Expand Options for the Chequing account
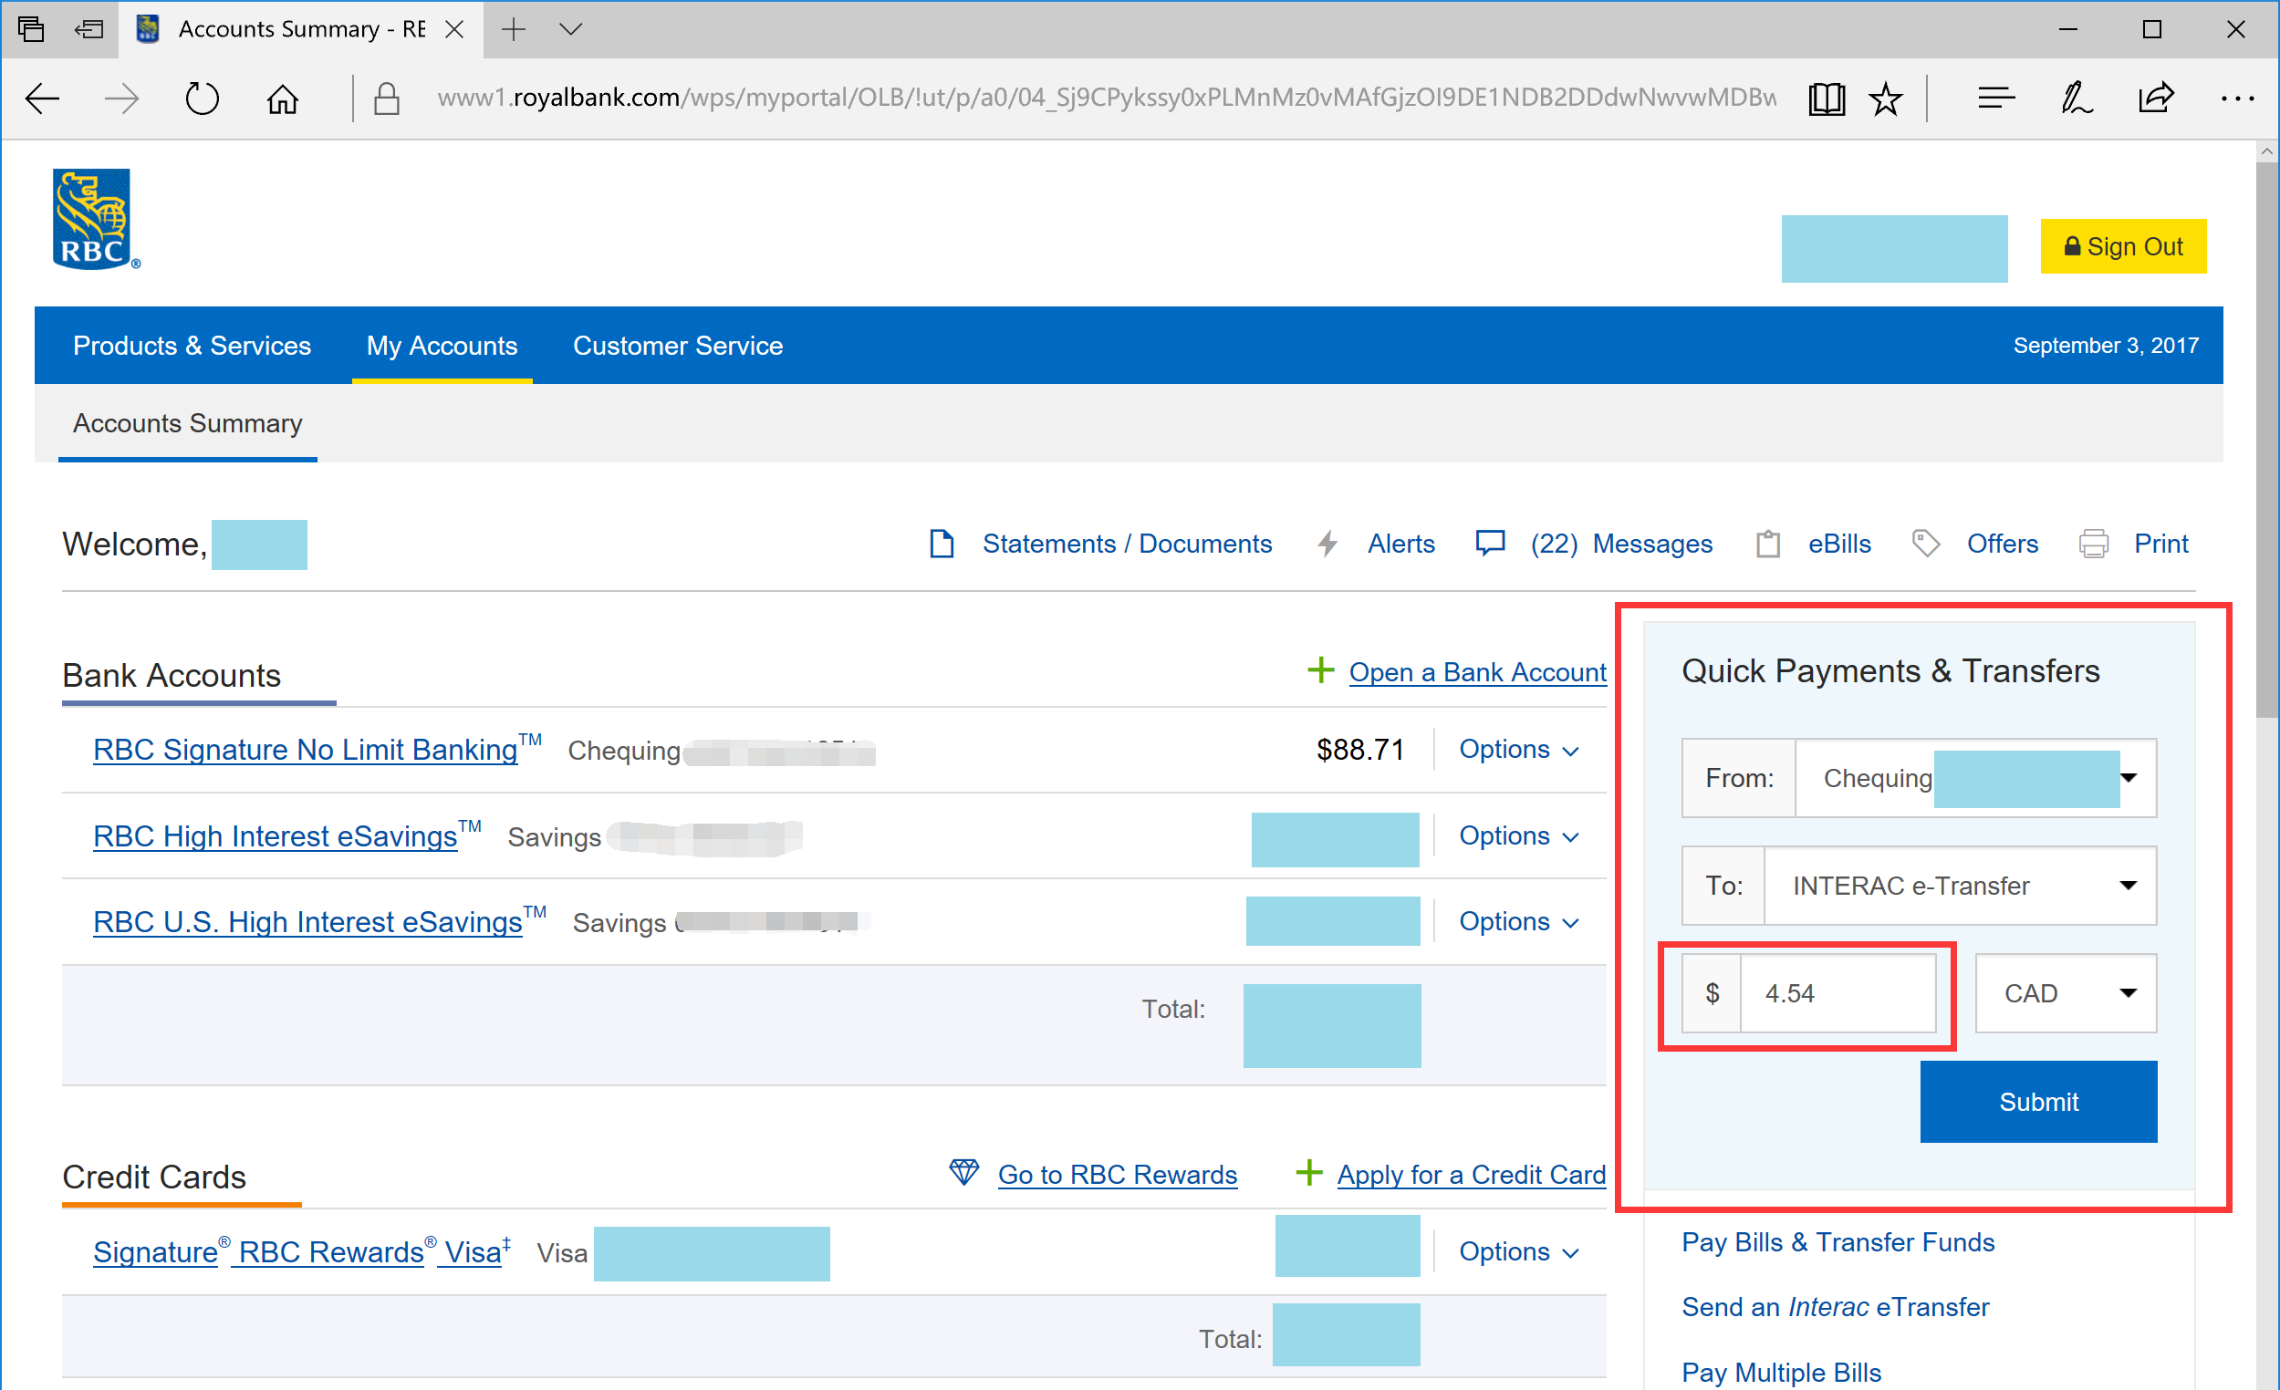This screenshot has width=2280, height=1390. [1517, 749]
